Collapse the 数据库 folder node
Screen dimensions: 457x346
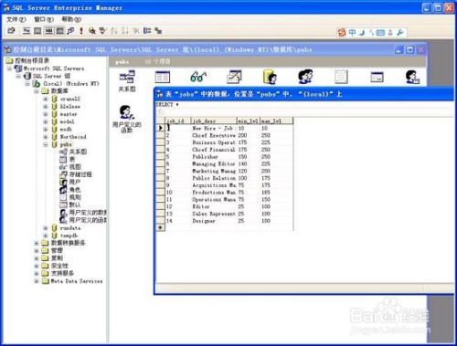coord(37,91)
